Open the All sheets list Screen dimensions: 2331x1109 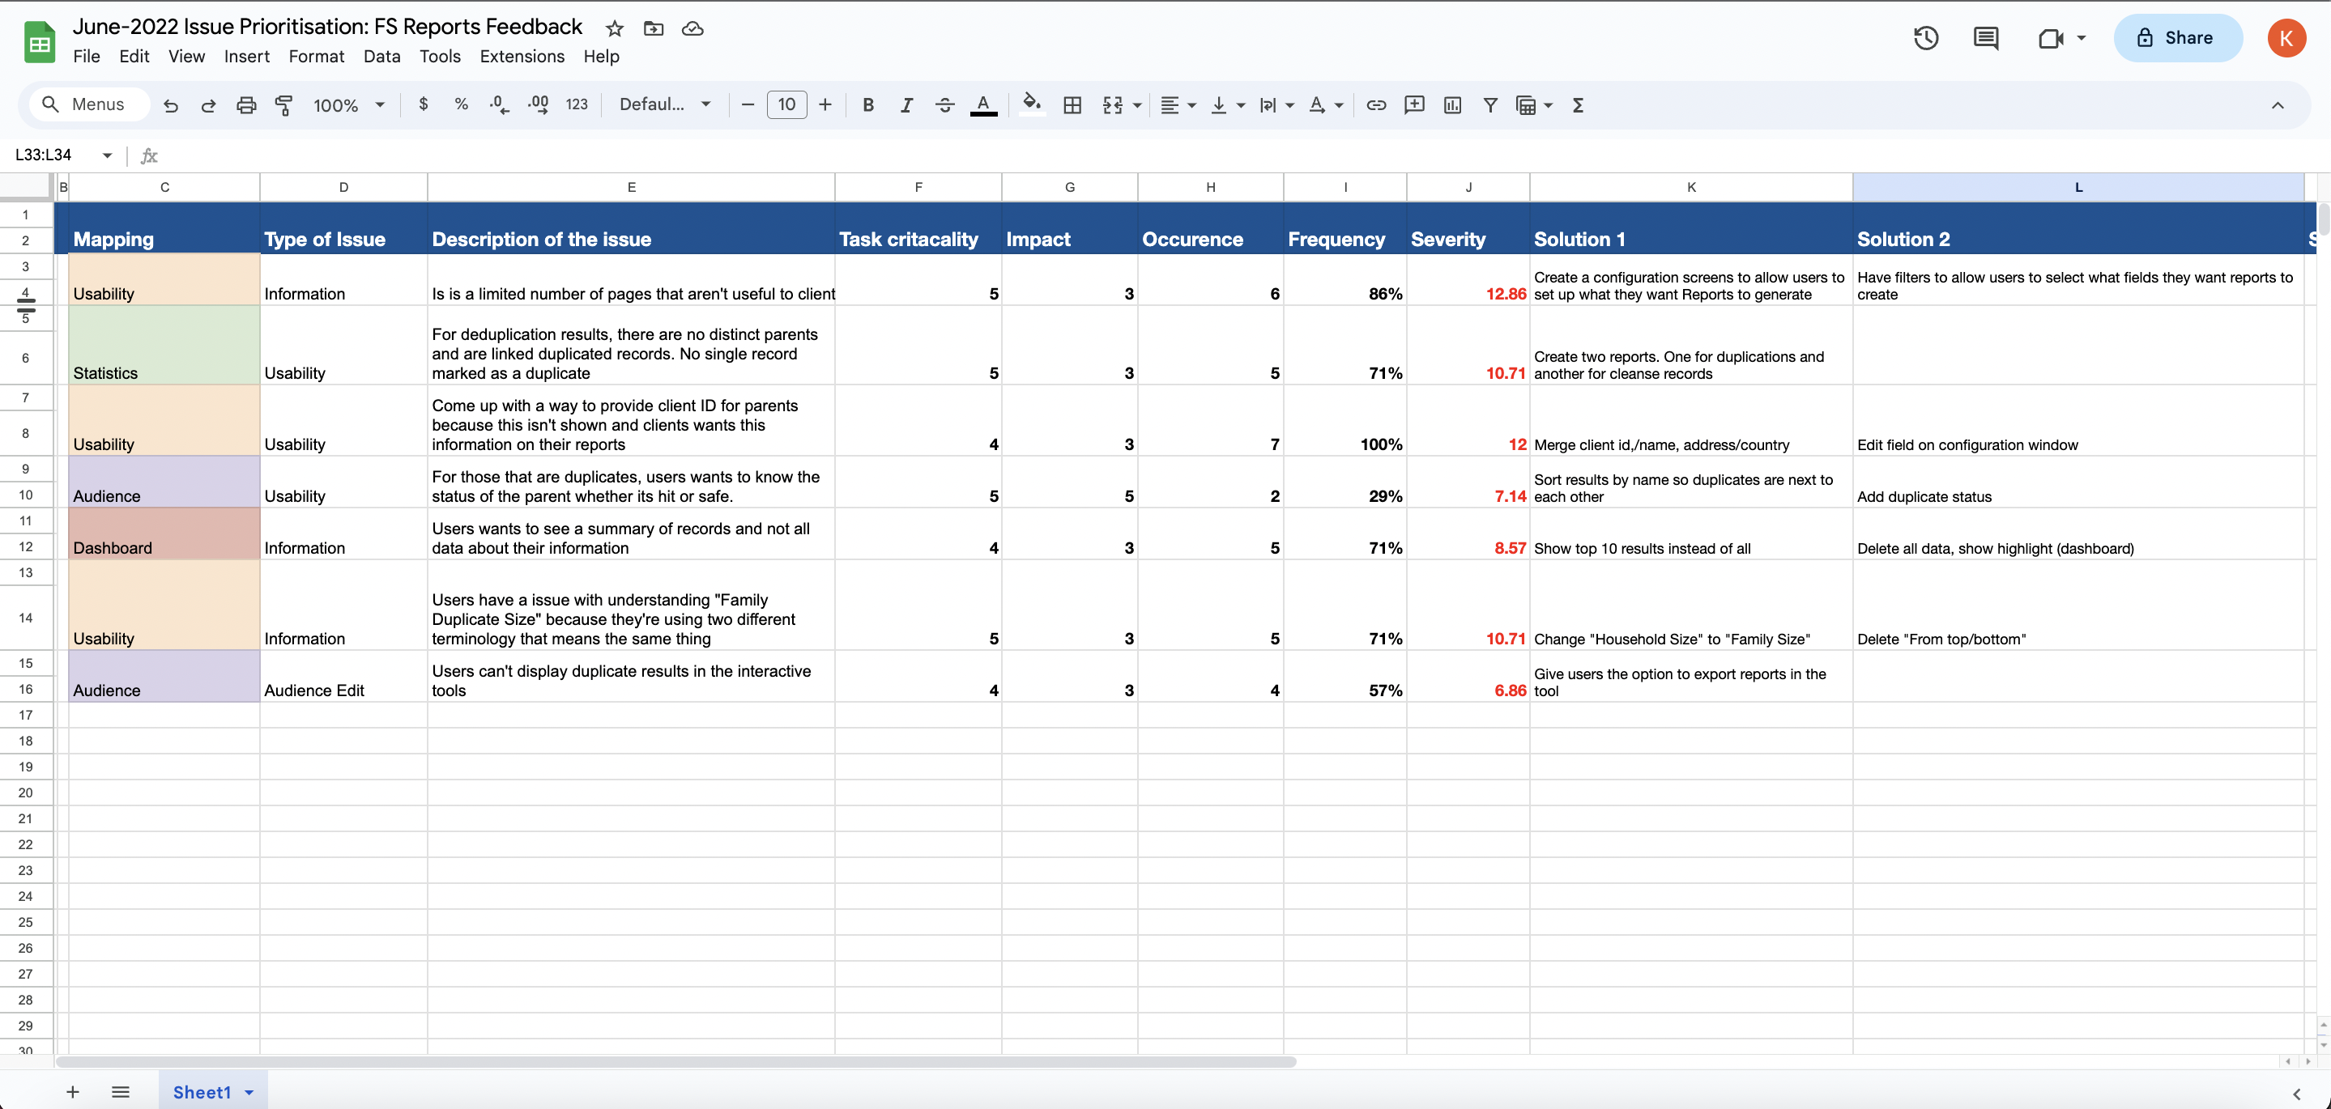click(121, 1092)
